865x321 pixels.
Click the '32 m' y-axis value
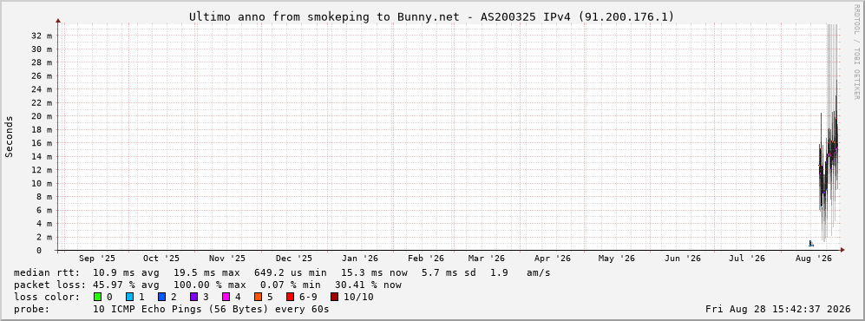[x=42, y=36]
